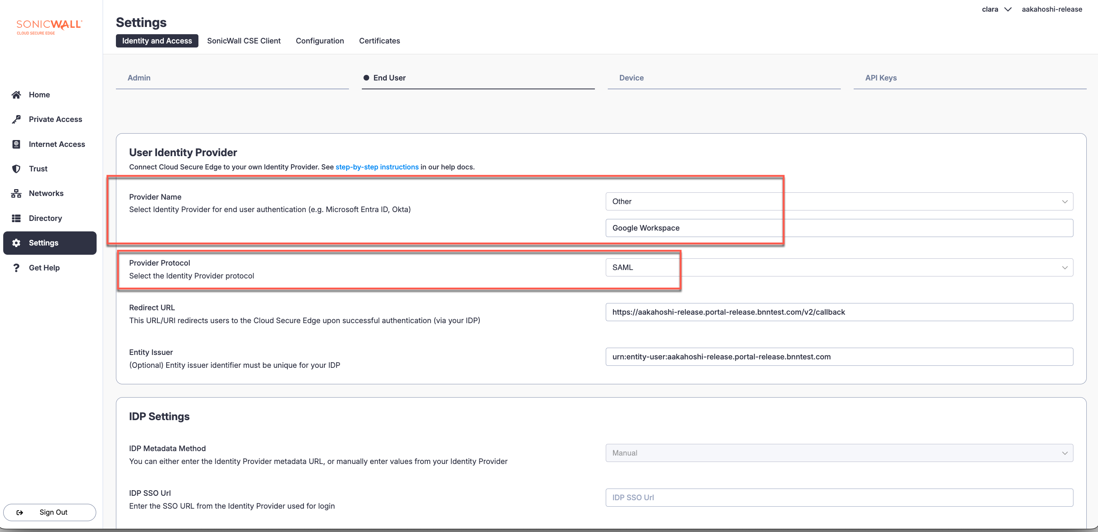Open Directory from the sidebar
The width and height of the screenshot is (1098, 532).
50,218
